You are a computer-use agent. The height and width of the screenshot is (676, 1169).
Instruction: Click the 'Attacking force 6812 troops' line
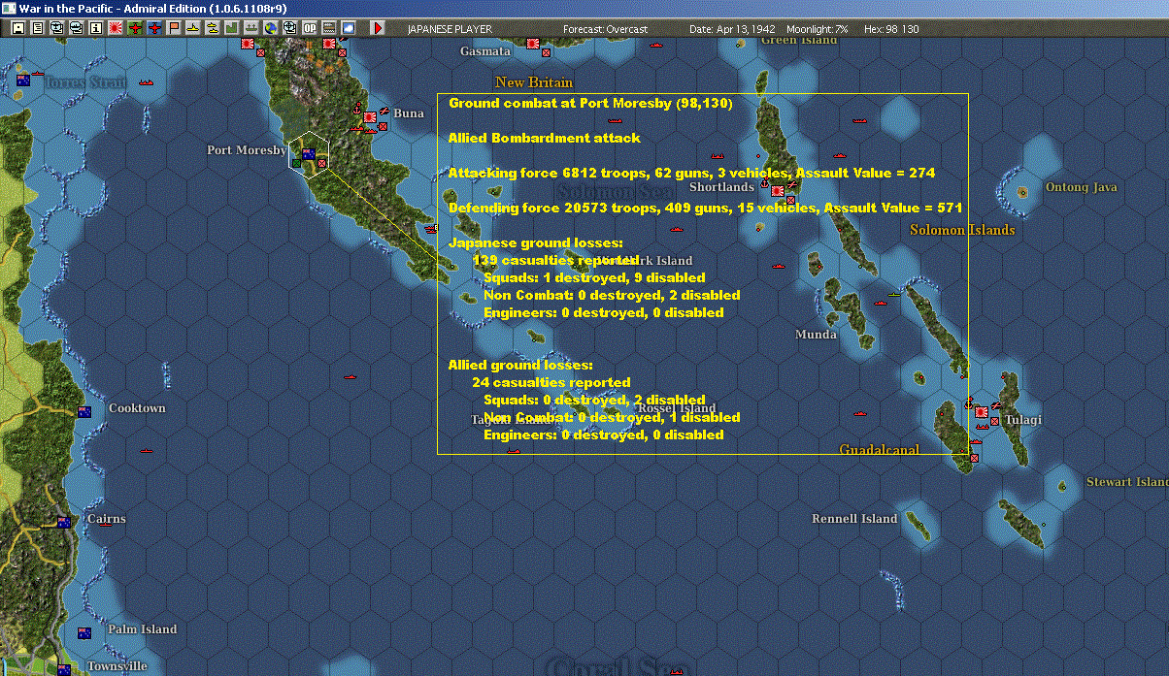[x=691, y=173]
